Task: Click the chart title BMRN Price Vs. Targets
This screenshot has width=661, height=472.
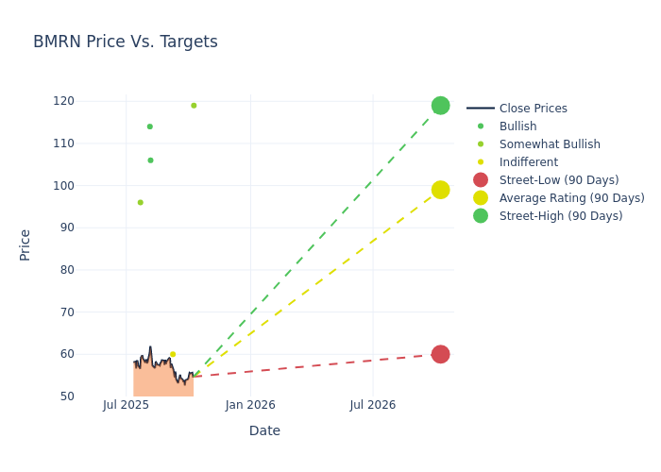Action: pyautogui.click(x=126, y=42)
